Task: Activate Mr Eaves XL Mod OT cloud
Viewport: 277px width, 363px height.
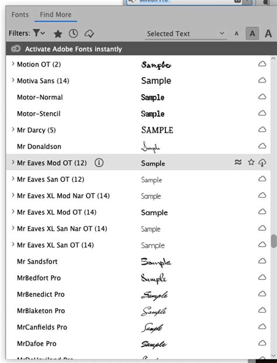Action: pos(262,212)
